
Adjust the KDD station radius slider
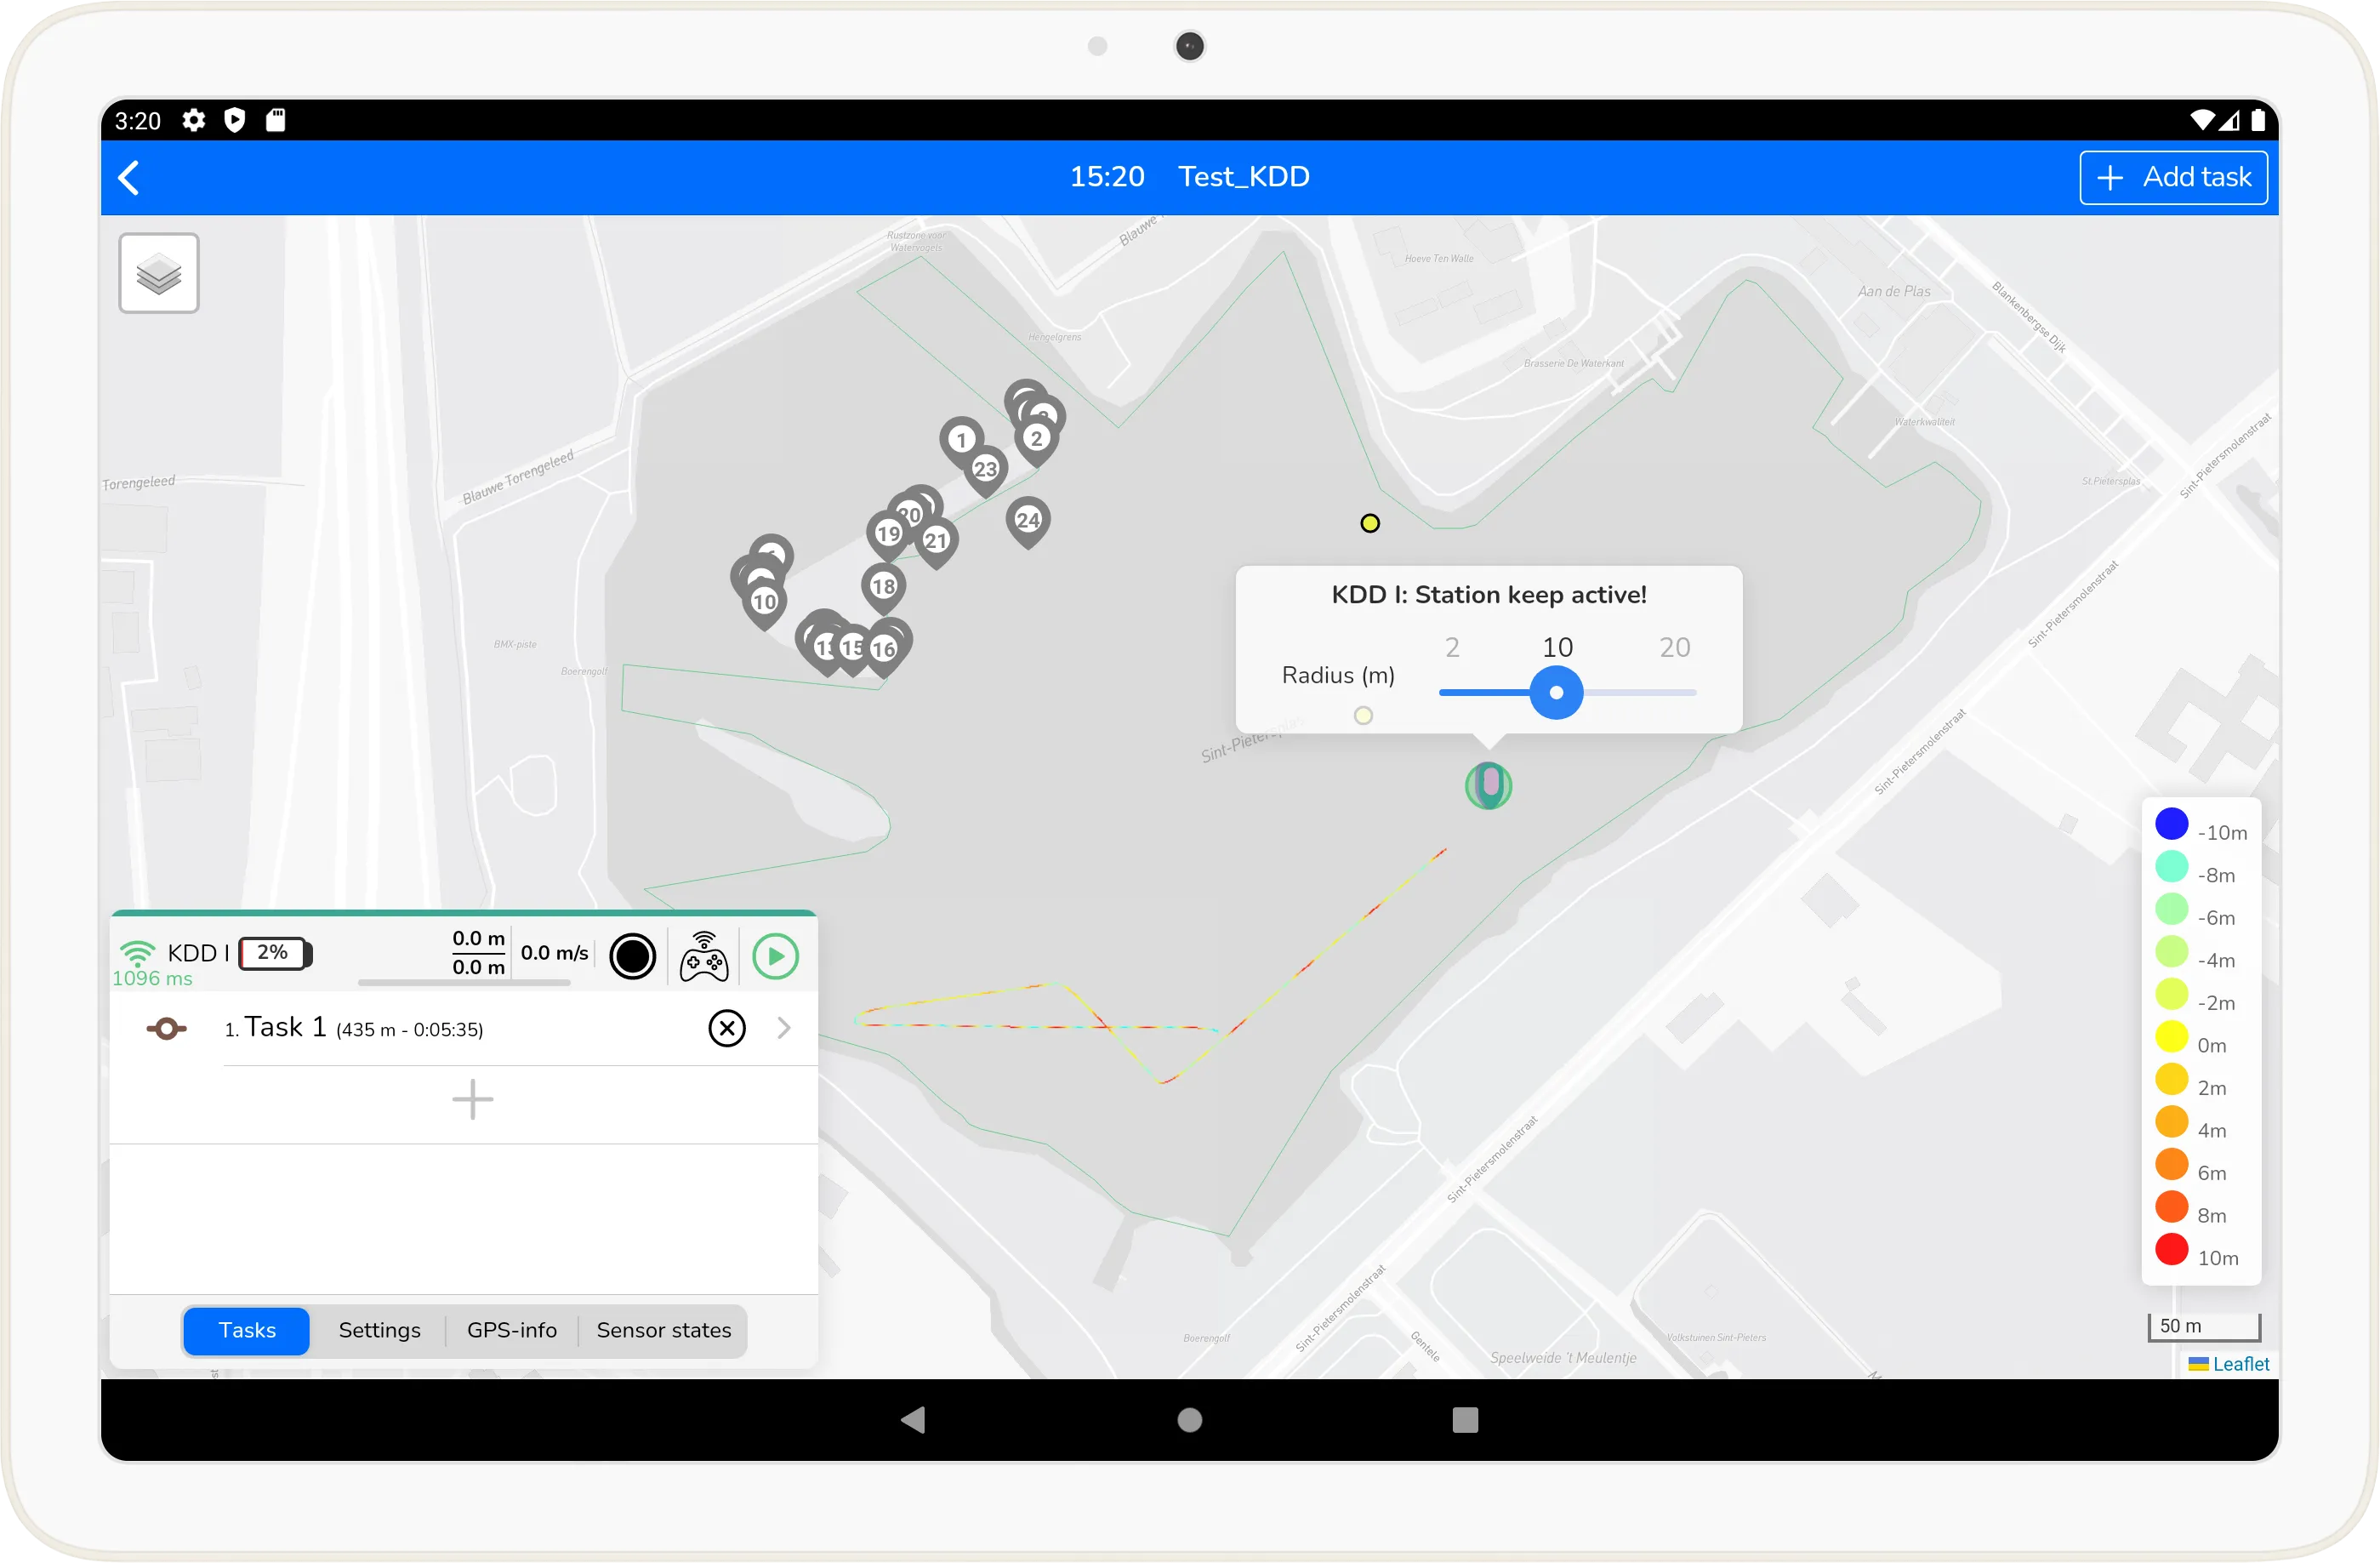click(x=1557, y=691)
